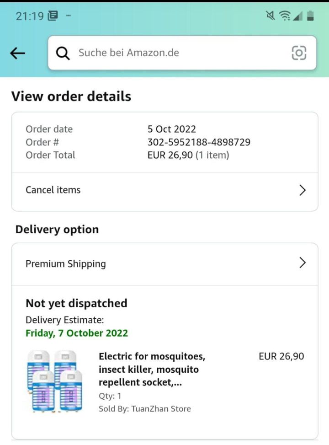
Task: Tap the mobile signal strength icon
Action: 298,16
